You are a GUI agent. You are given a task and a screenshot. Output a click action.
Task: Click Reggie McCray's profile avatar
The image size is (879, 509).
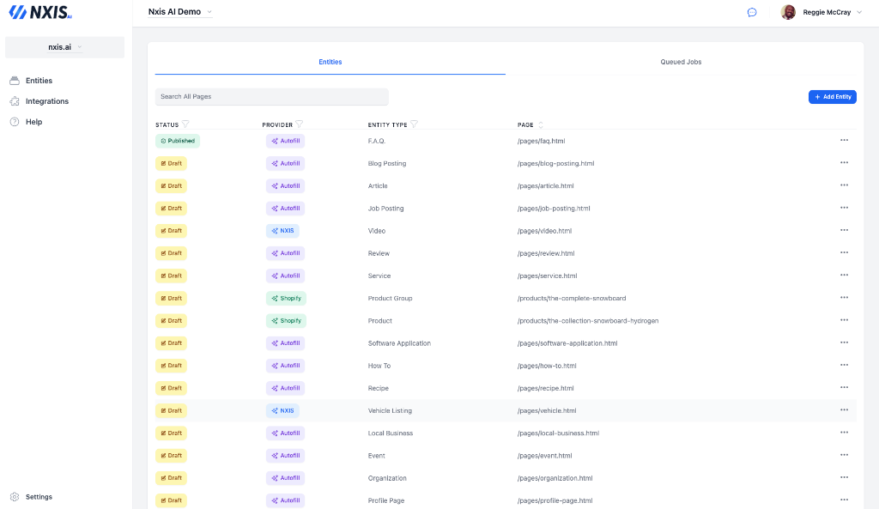[x=787, y=12]
